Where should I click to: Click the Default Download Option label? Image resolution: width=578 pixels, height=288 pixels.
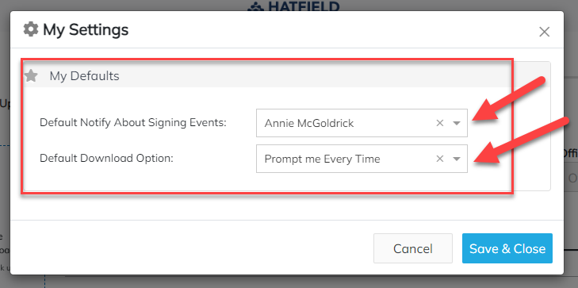(106, 158)
